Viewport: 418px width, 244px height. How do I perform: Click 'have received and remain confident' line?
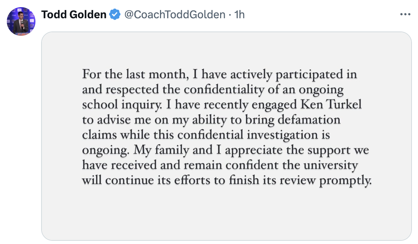tap(180, 165)
